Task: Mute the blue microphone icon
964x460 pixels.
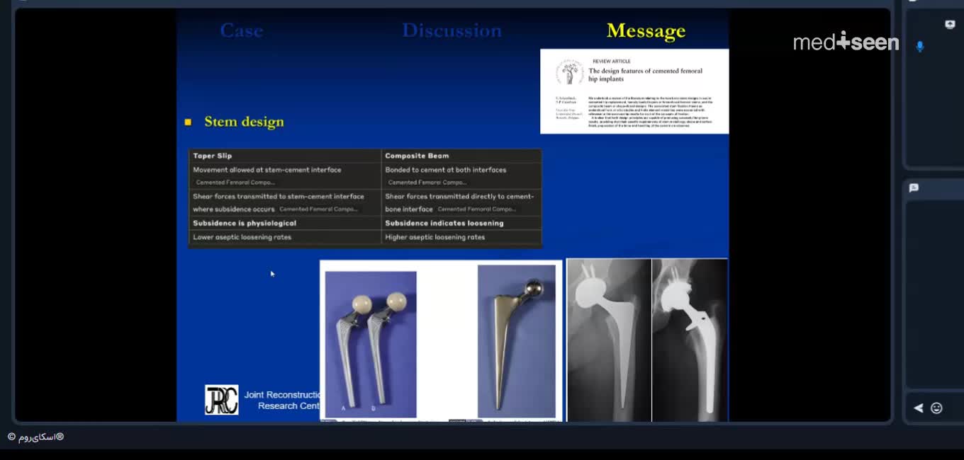Action: [920, 47]
